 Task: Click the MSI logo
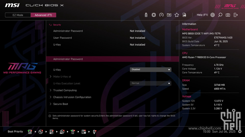pos(12,5)
